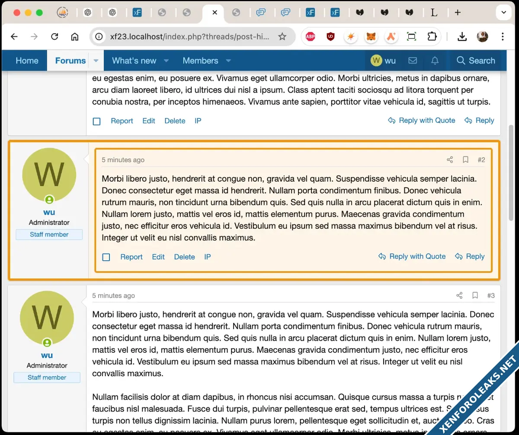Click Edit link on post #2
The height and width of the screenshot is (435, 519).
[158, 257]
